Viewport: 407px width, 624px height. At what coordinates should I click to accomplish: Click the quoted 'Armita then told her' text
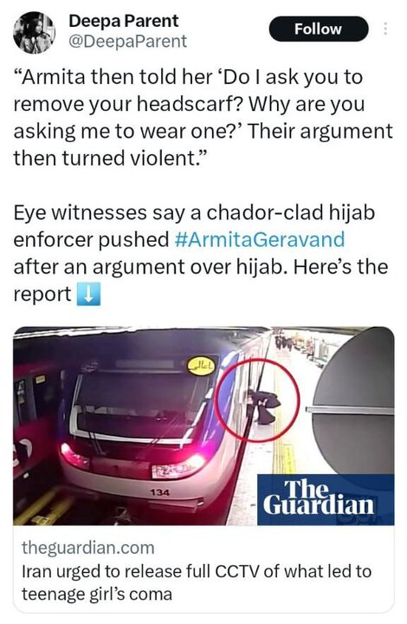tap(113, 77)
